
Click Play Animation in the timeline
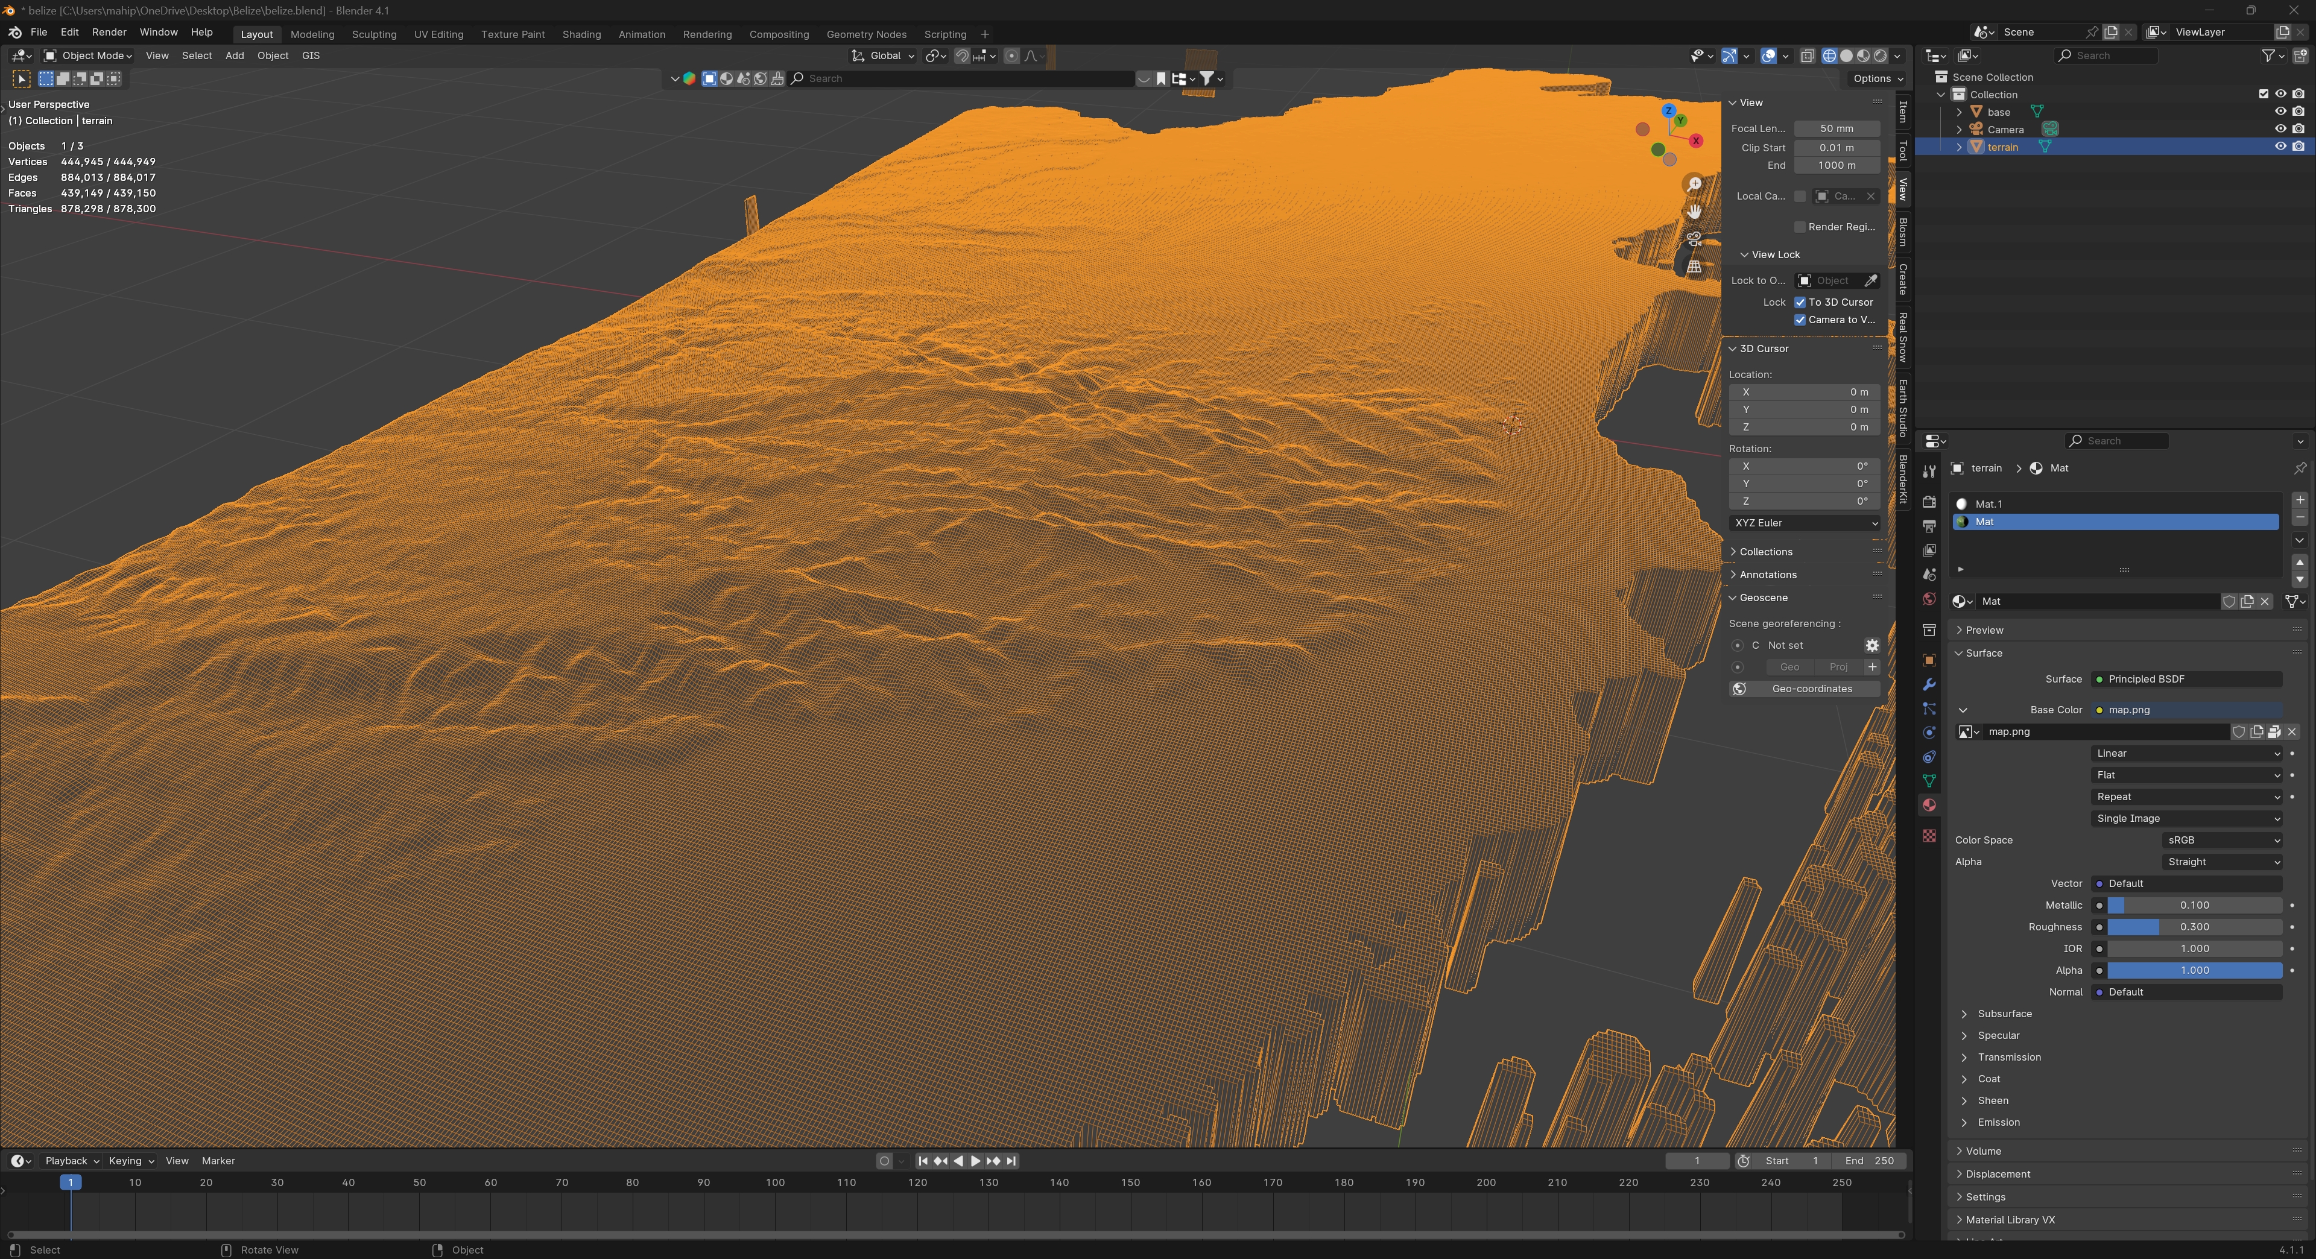click(975, 1161)
